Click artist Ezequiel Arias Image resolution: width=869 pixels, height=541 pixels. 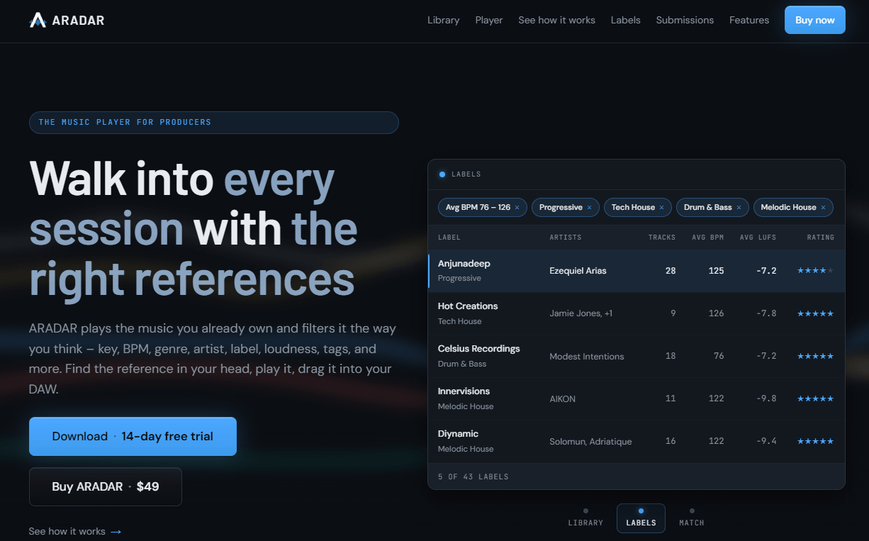pos(578,271)
